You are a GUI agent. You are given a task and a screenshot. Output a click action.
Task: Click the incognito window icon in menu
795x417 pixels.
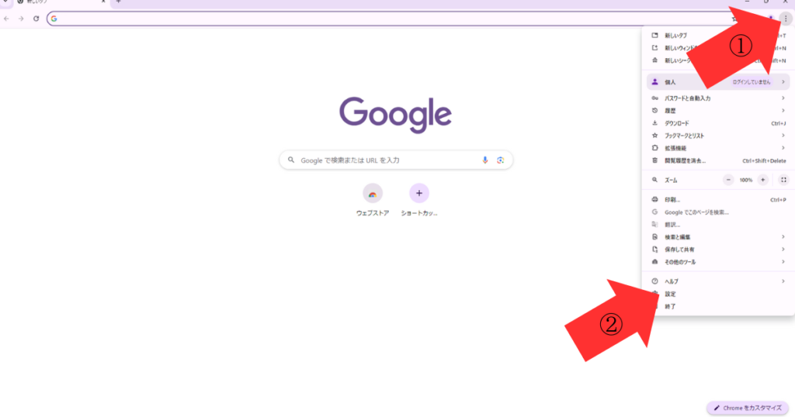[x=654, y=60]
